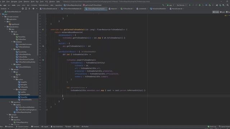Open the Navigate menu
Viewport: 230px width, 129px height.
point(14,1)
